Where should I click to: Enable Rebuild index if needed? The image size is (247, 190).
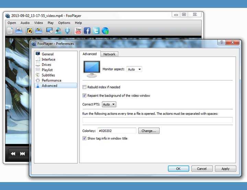(x=84, y=87)
